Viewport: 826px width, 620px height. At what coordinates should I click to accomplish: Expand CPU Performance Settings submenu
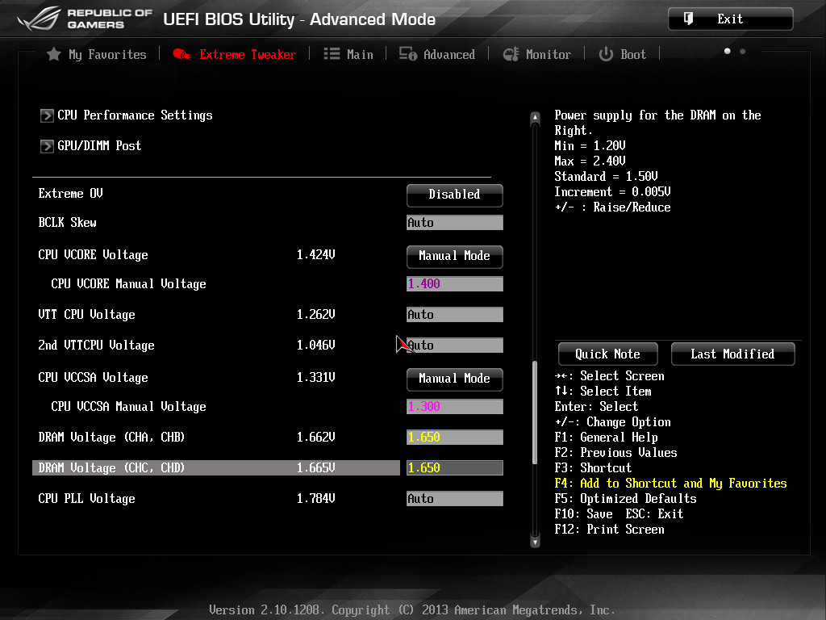pyautogui.click(x=127, y=115)
